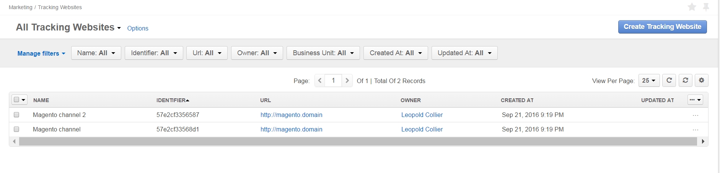Click identifier 57e2cf33568d1 cell
Image resolution: width=720 pixels, height=173 pixels.
coord(178,129)
